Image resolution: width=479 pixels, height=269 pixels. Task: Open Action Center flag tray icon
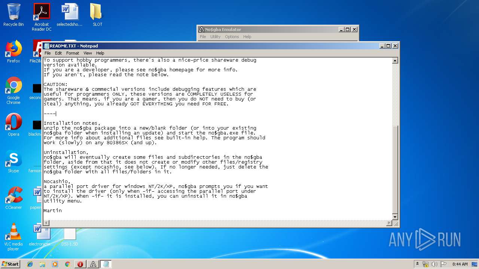pyautogui.click(x=443, y=264)
